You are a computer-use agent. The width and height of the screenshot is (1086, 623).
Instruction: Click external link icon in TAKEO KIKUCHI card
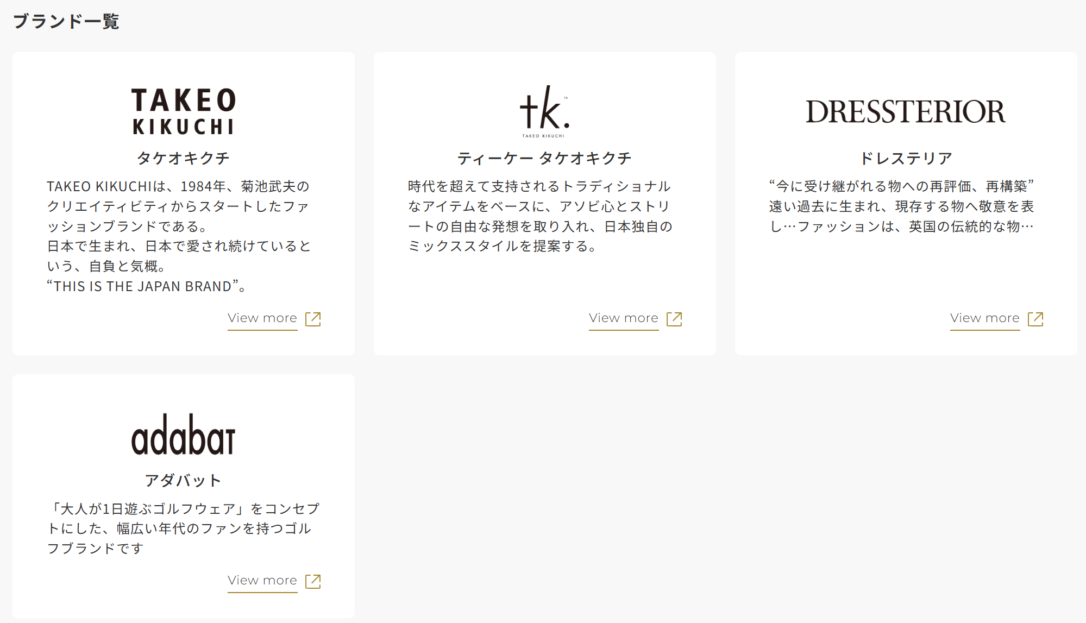click(313, 319)
